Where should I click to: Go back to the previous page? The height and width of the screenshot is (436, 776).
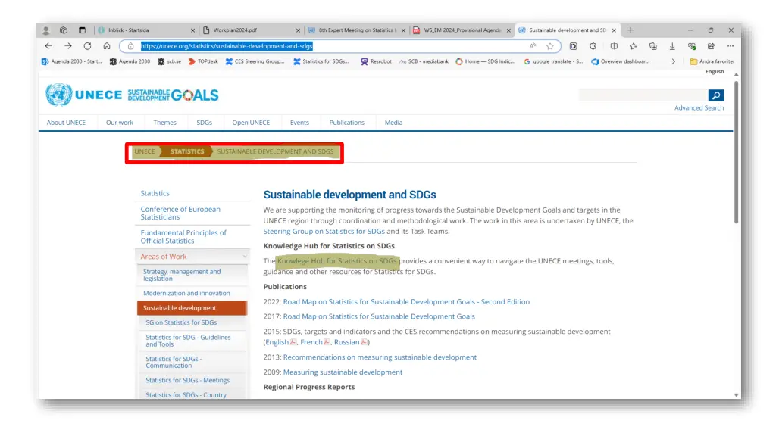(48, 46)
